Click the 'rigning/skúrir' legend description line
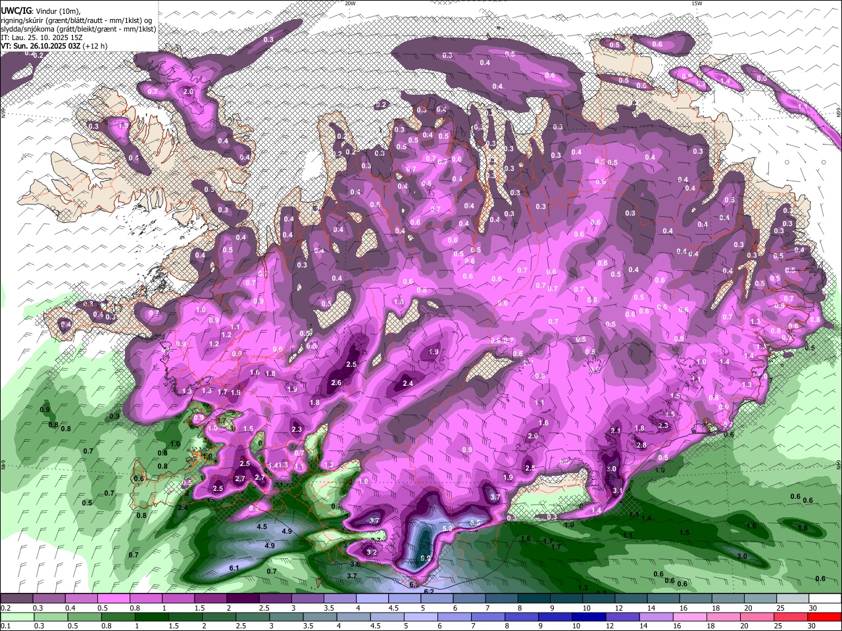 (x=78, y=20)
